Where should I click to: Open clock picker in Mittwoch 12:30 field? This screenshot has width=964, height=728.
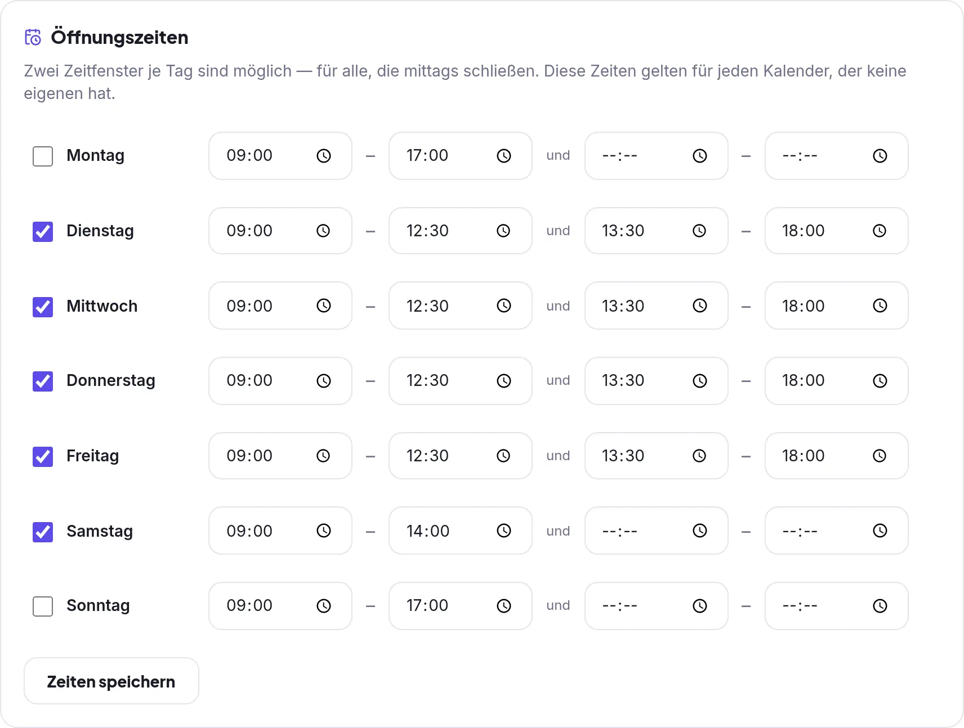coord(504,305)
